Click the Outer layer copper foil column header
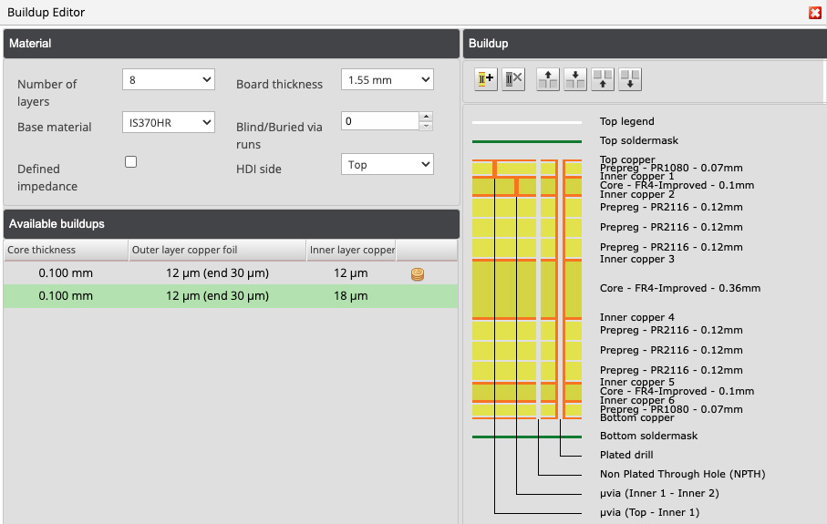Image resolution: width=827 pixels, height=524 pixels. [216, 250]
